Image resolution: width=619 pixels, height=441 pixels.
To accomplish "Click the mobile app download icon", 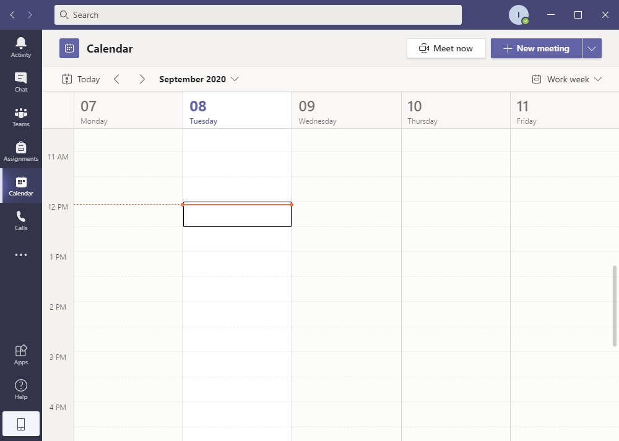I will [x=21, y=424].
